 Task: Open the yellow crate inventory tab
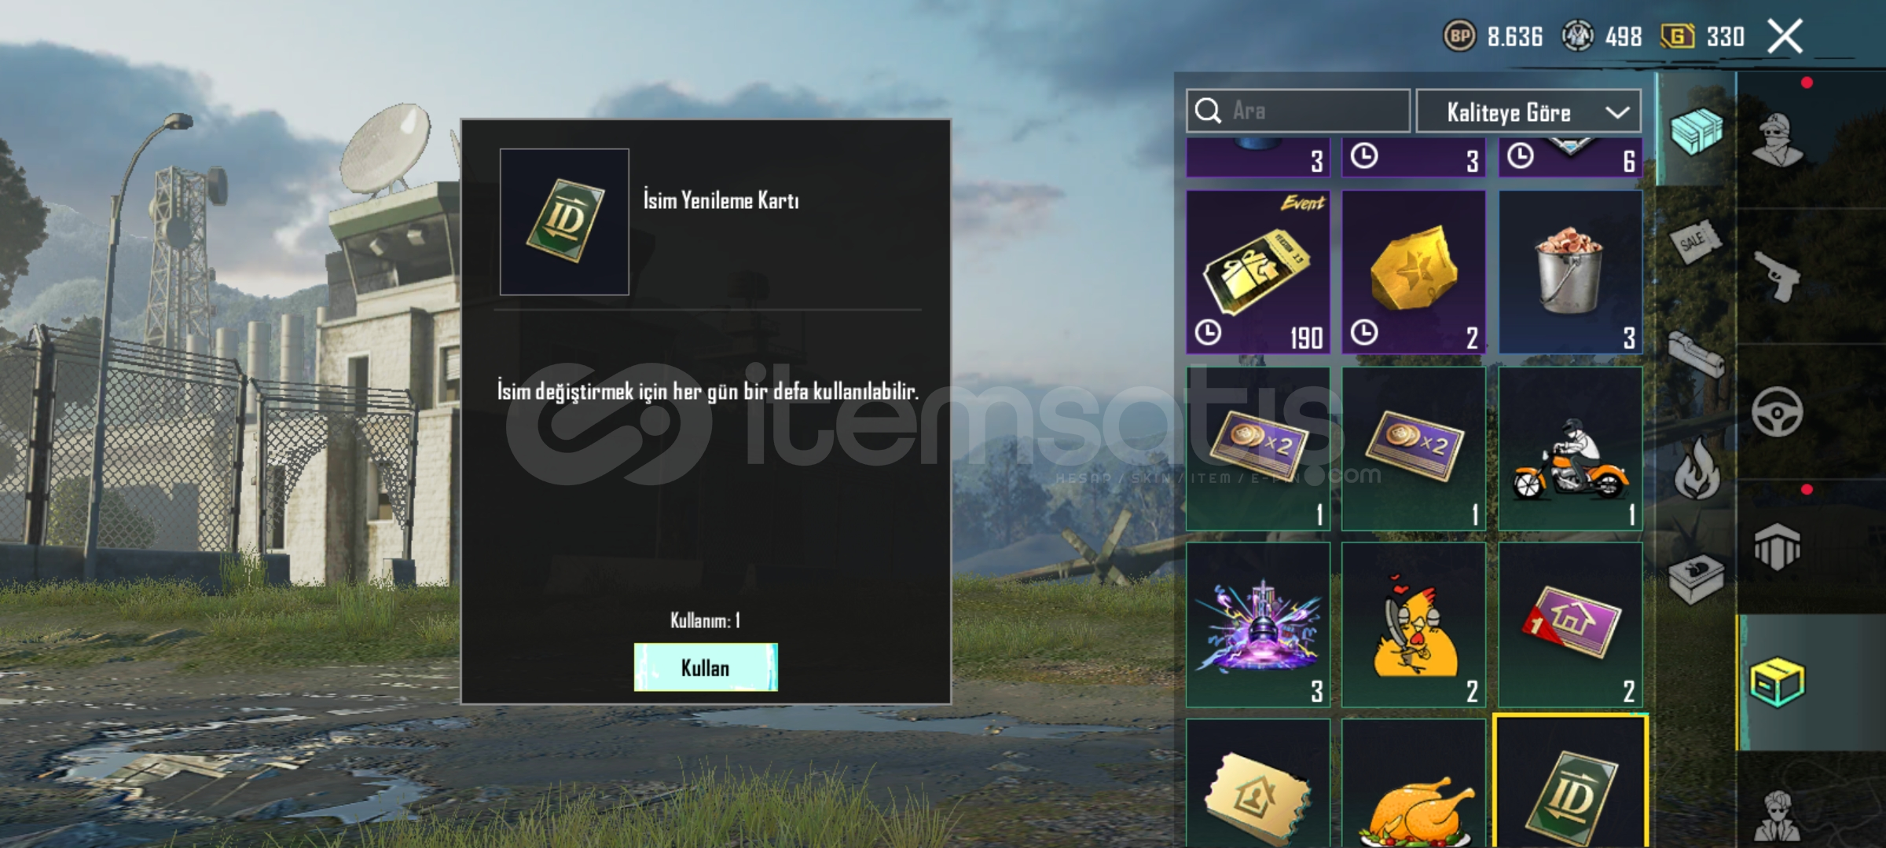(x=1778, y=682)
